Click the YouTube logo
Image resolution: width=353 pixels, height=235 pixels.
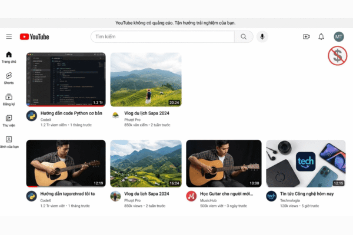coord(34,36)
